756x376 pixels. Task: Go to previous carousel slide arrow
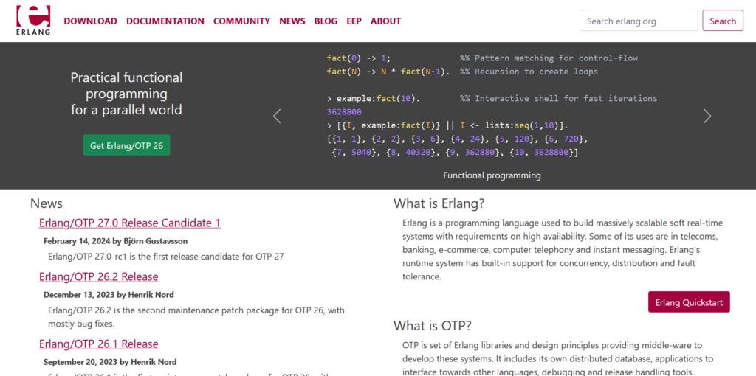coord(277,116)
